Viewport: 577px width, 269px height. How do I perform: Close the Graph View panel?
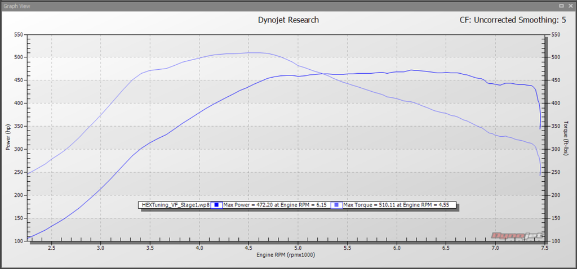coord(570,6)
